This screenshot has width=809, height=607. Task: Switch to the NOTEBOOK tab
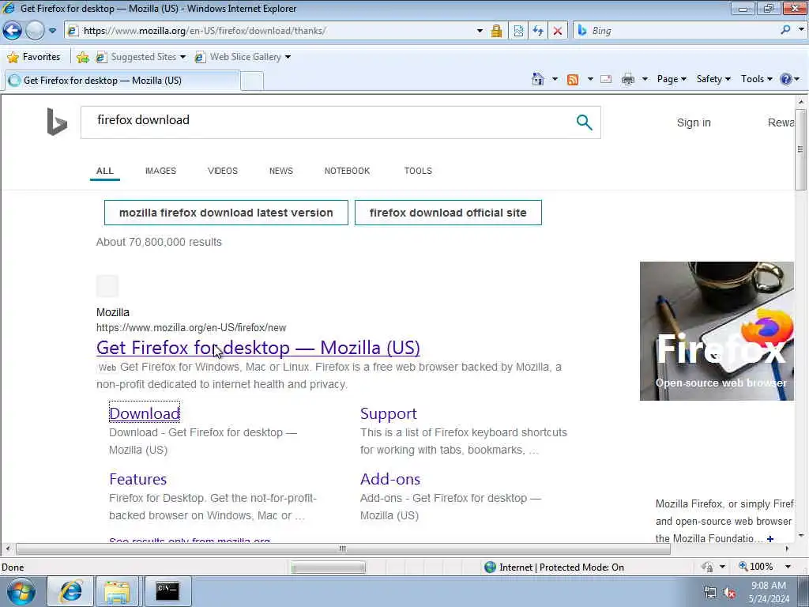coord(347,171)
